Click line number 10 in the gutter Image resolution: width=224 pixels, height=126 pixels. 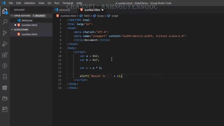[60, 56]
